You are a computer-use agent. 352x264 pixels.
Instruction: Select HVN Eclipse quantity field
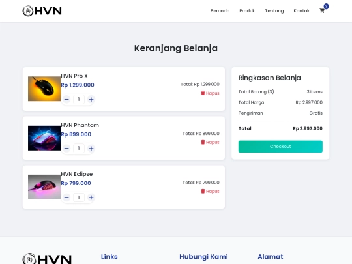tap(79, 198)
